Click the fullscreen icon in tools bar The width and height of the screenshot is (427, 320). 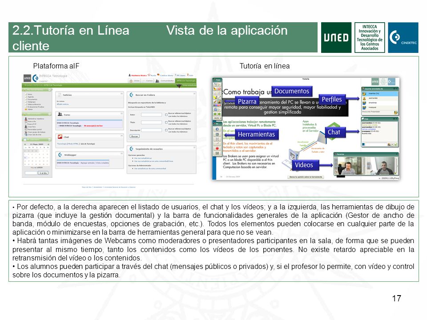click(217, 139)
